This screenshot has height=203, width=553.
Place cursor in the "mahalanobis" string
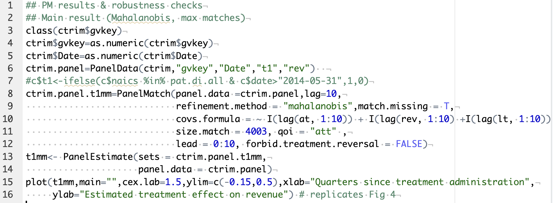click(318, 106)
